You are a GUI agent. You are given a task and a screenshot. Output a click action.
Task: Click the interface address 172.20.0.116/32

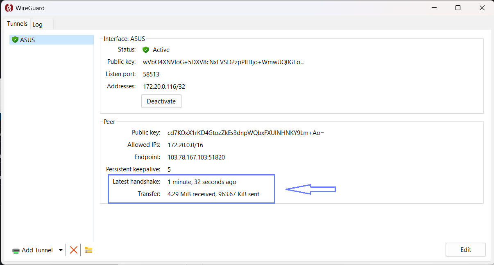click(x=164, y=87)
